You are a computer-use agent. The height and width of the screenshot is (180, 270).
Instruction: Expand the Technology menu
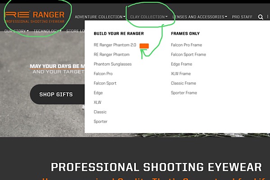[47, 31]
